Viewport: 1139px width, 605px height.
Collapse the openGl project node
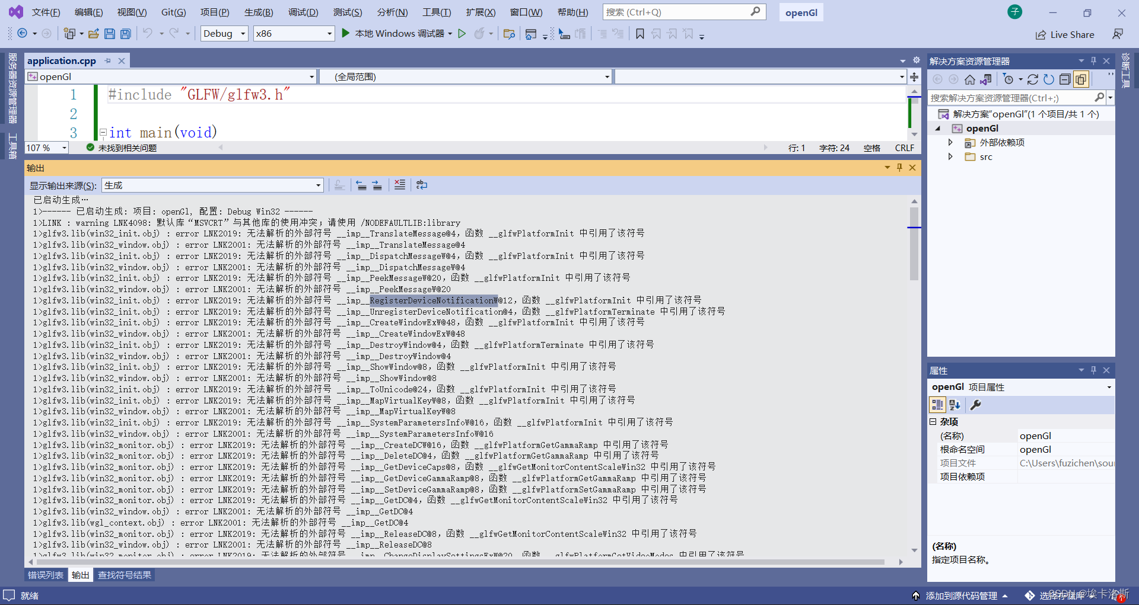938,129
